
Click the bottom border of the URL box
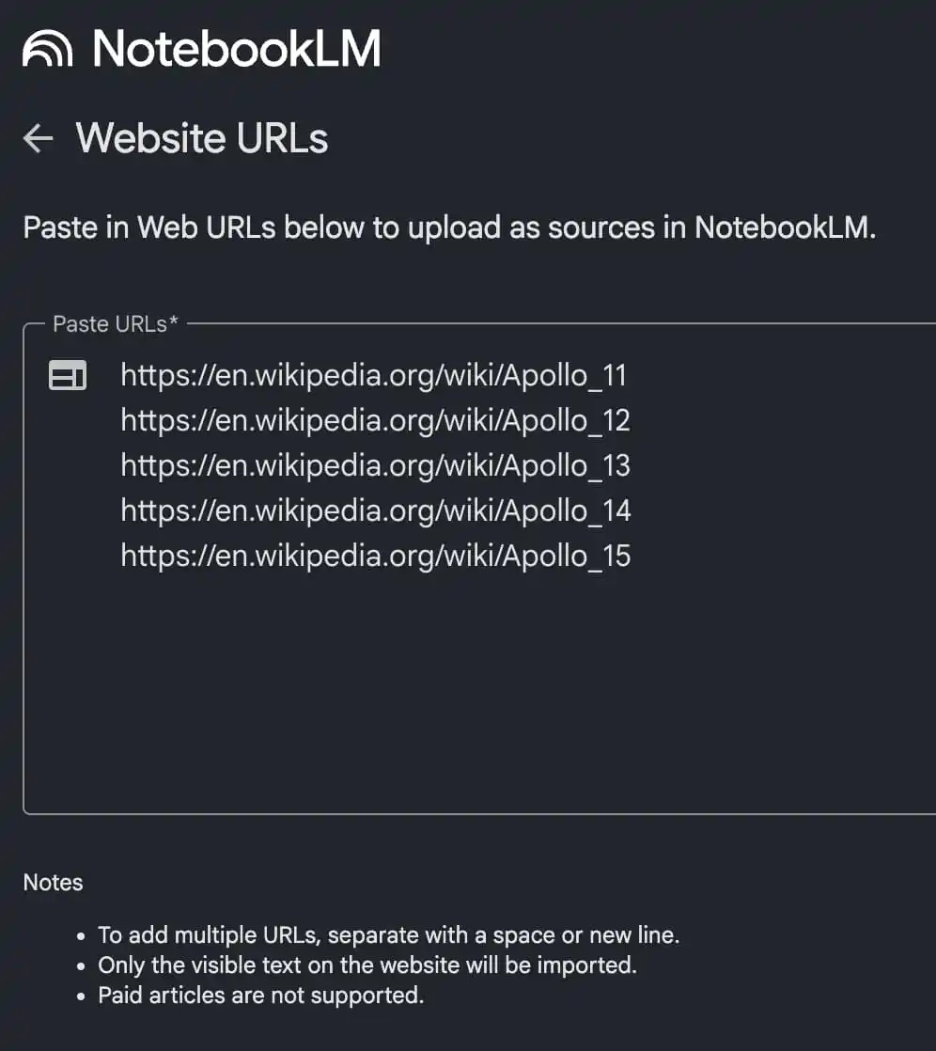[470, 813]
